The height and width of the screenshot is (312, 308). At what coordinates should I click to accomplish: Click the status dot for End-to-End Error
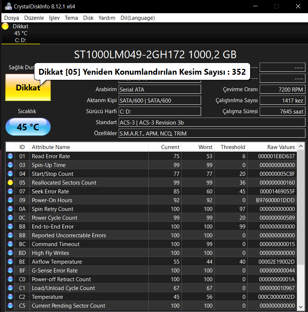point(10,226)
